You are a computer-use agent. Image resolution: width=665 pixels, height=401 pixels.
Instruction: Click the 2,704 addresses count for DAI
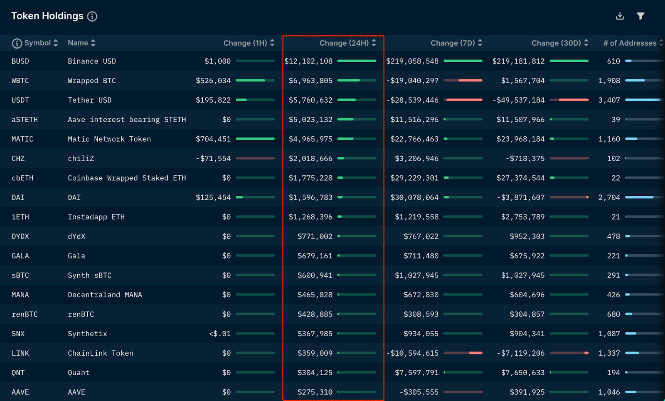pos(609,197)
